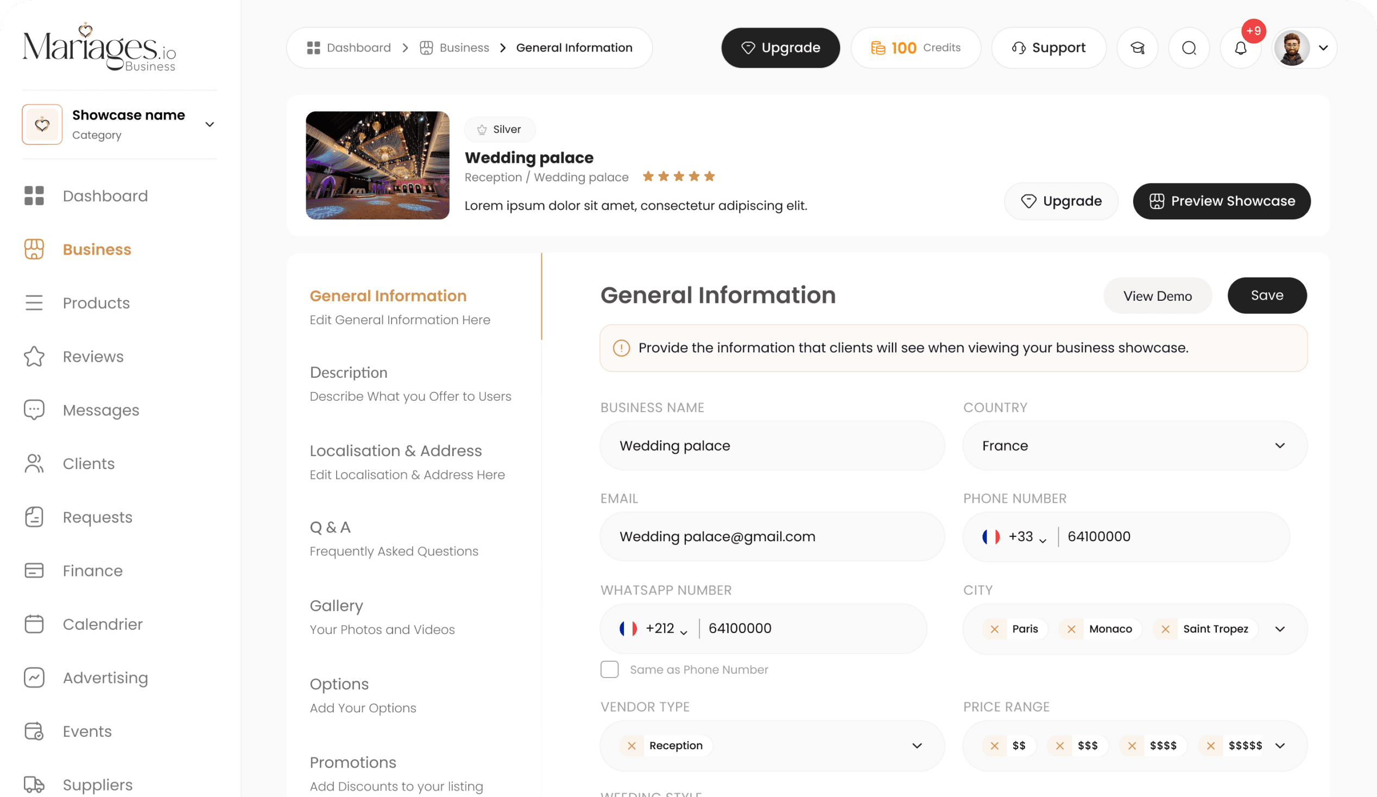The height and width of the screenshot is (797, 1377).
Task: Click the Save button
Action: [x=1267, y=295]
